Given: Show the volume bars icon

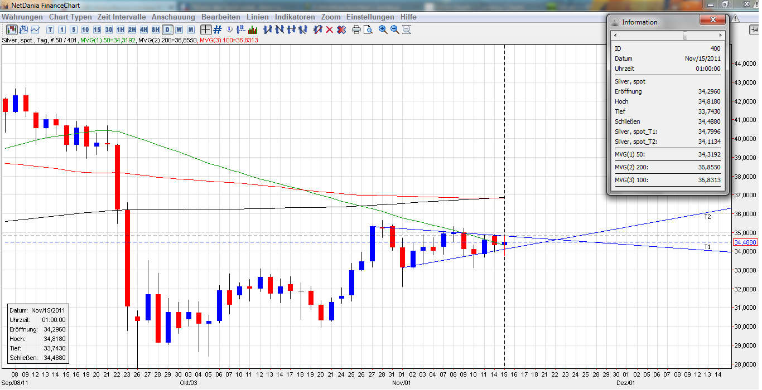Looking at the screenshot, I should pyautogui.click(x=253, y=30).
